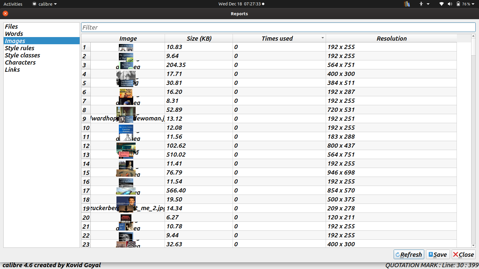479x269 pixels.
Task: Select the thumbnail in the 6.27 KB row
Action: pyautogui.click(x=126, y=217)
